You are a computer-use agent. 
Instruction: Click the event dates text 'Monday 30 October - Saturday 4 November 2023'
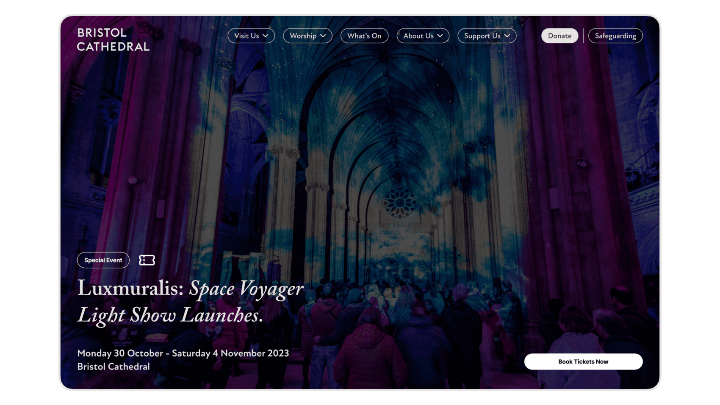183,353
